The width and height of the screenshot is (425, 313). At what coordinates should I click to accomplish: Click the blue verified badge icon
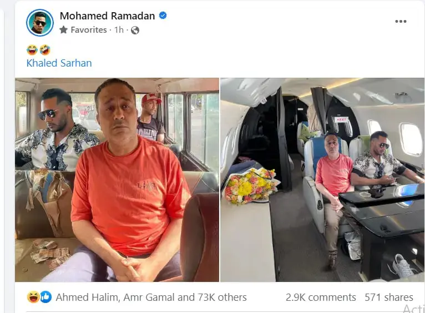163,16
